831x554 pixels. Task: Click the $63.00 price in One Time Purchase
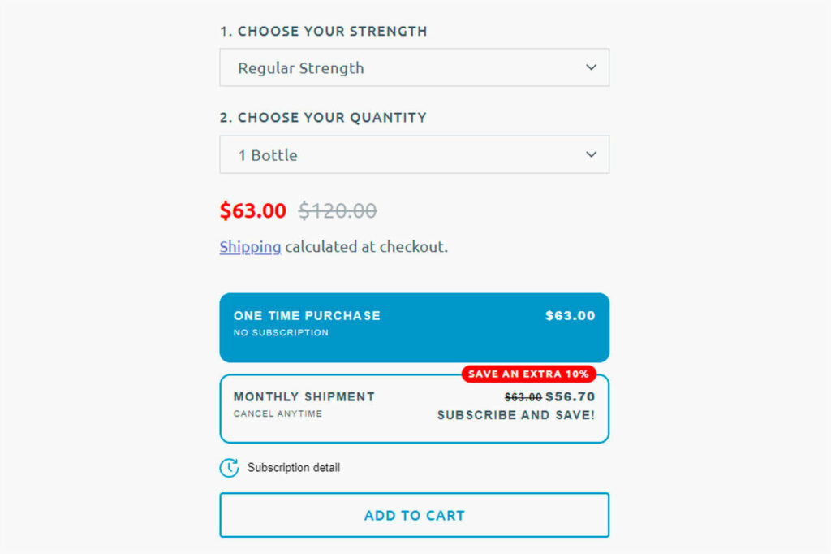[571, 316]
